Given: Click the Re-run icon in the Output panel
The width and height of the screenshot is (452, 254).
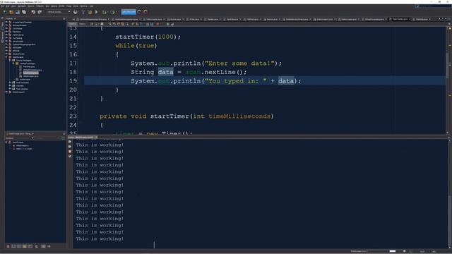Looking at the screenshot, I should click(70, 142).
